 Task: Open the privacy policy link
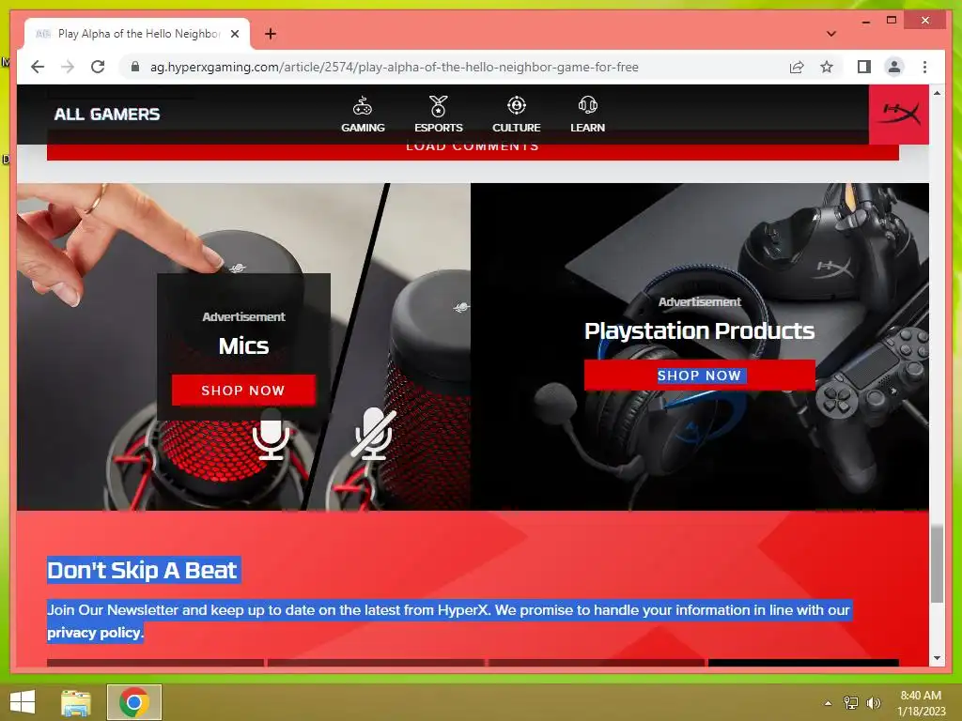pyautogui.click(x=95, y=632)
